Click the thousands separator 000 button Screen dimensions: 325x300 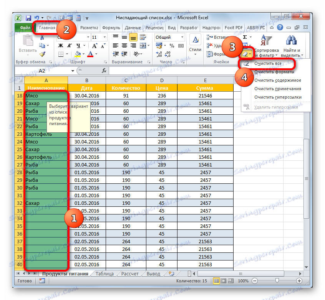pos(181,46)
